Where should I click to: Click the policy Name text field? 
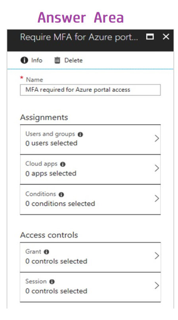[x=90, y=90]
